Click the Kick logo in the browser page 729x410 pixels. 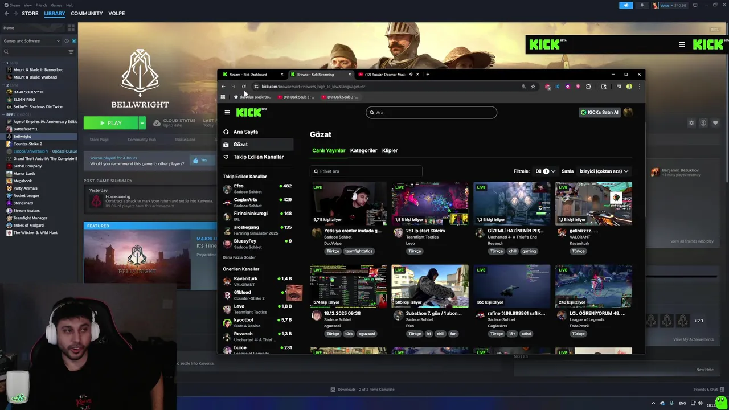(251, 112)
